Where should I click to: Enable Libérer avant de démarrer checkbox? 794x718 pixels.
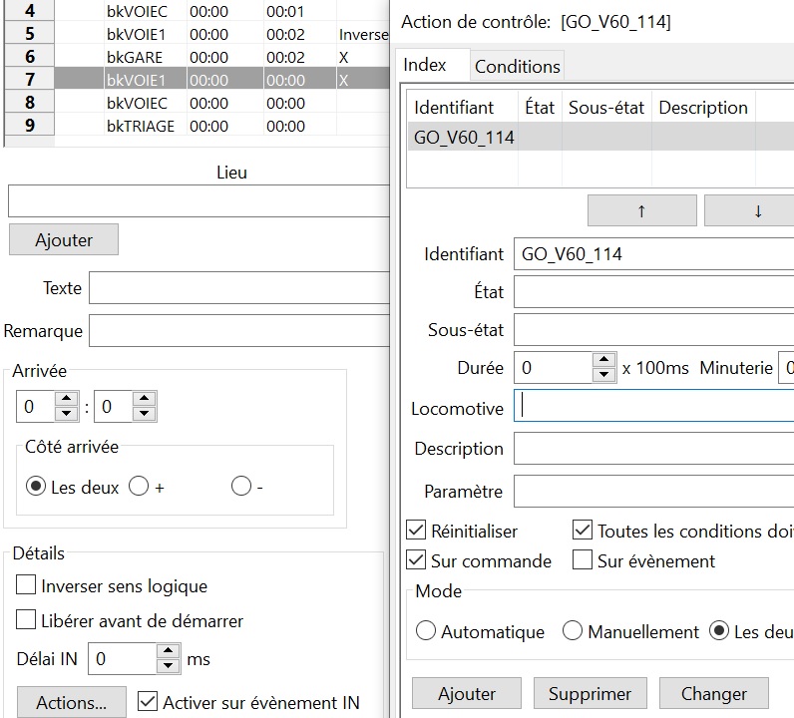click(26, 619)
